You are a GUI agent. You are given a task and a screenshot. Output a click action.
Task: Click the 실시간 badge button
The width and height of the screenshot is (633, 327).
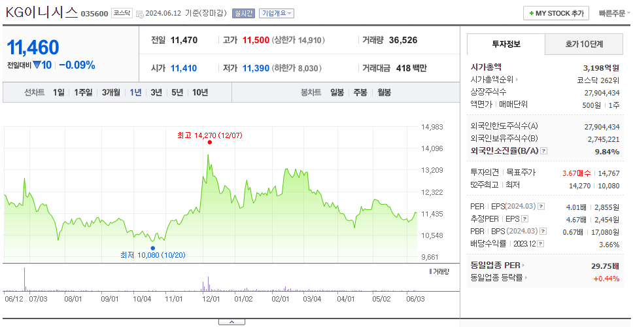(x=243, y=13)
